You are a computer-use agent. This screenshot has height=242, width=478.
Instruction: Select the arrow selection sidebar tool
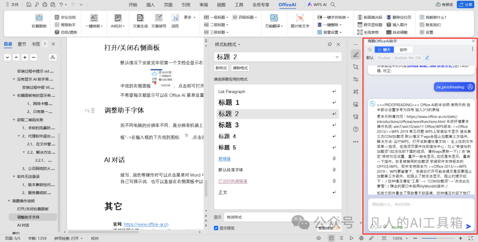[x=355, y=67]
